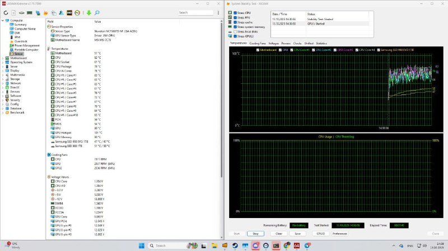Image resolution: width=448 pixels, height=251 pixels.
Task: Expand the Display tree node
Action: [3, 70]
